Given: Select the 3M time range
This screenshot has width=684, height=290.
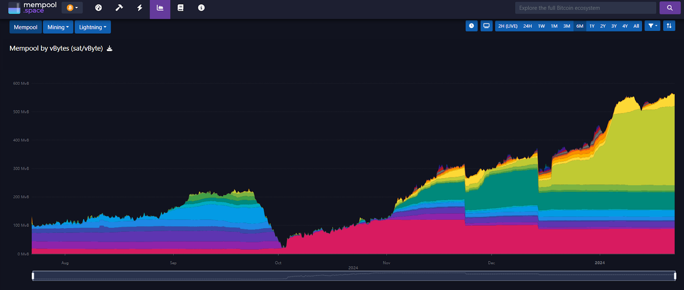Looking at the screenshot, I should (567, 26).
